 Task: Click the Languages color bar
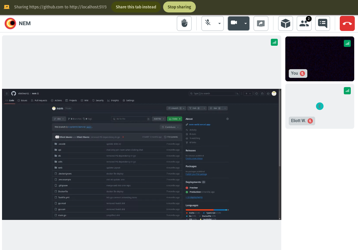coord(207,209)
